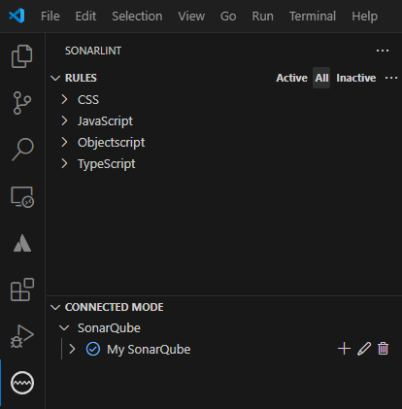The height and width of the screenshot is (409, 402).
Task: Open the Remote Explorer icon
Action: tap(22, 197)
